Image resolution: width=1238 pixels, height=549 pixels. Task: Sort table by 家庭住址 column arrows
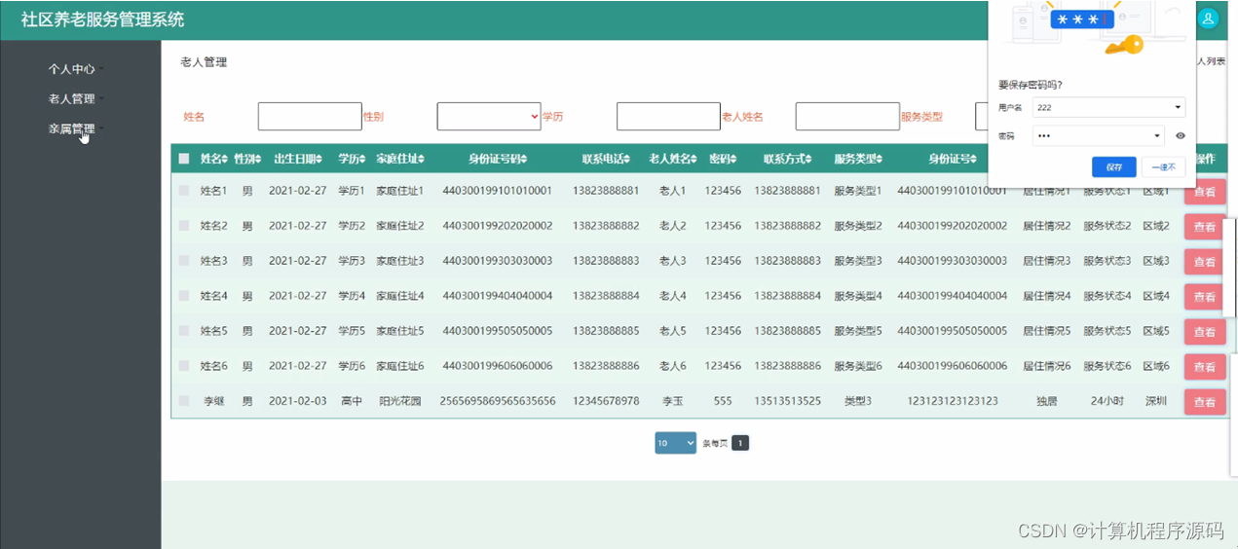(423, 160)
